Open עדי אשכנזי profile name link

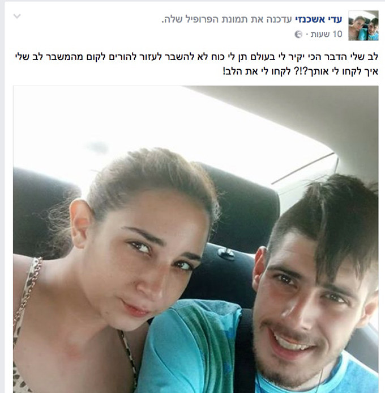pos(319,19)
